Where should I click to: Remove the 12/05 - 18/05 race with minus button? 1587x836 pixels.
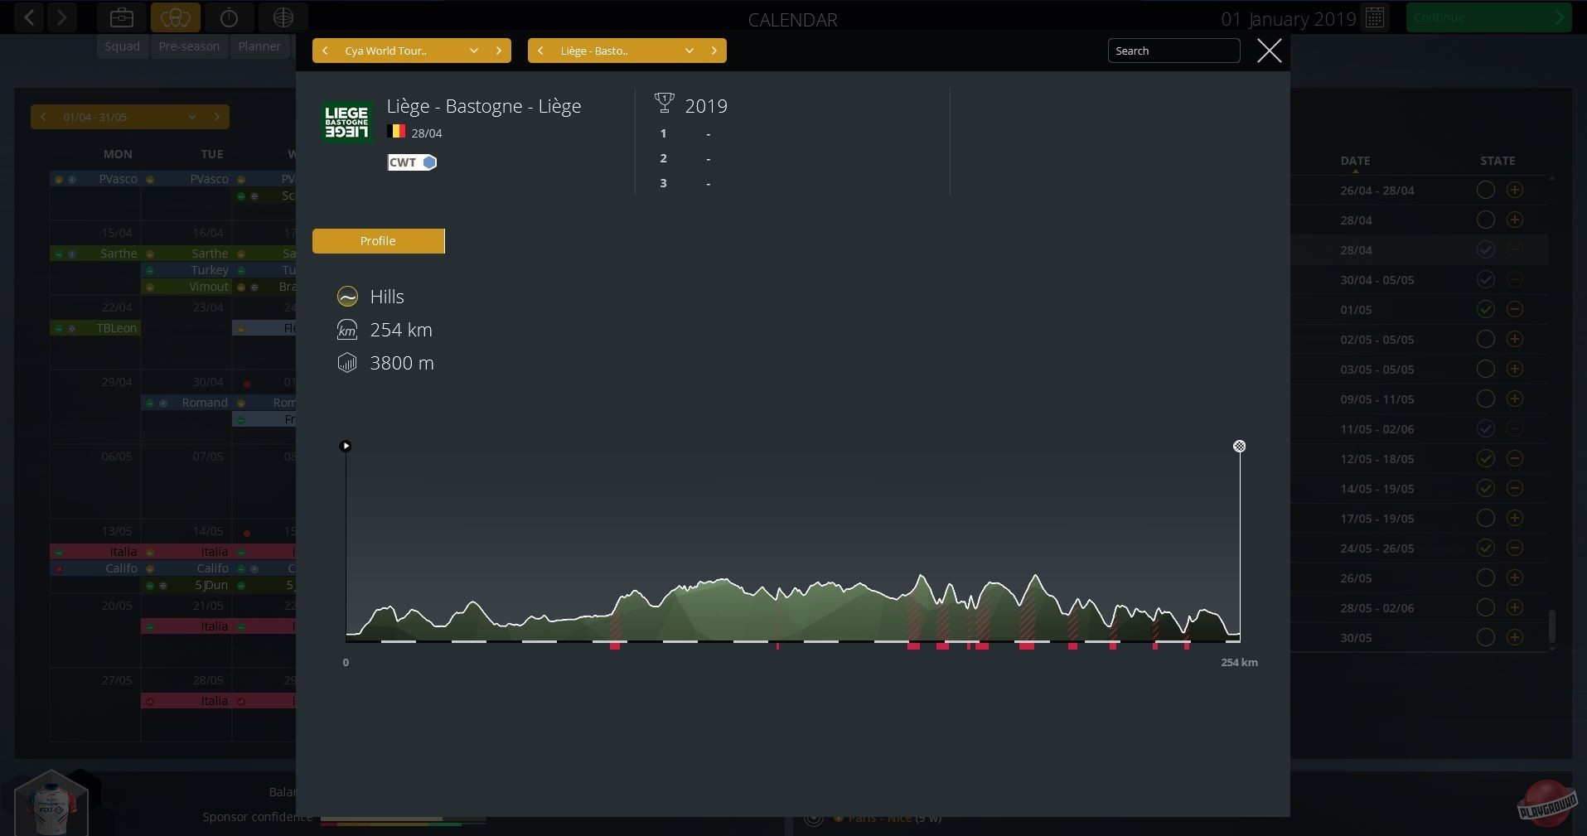[1514, 459]
